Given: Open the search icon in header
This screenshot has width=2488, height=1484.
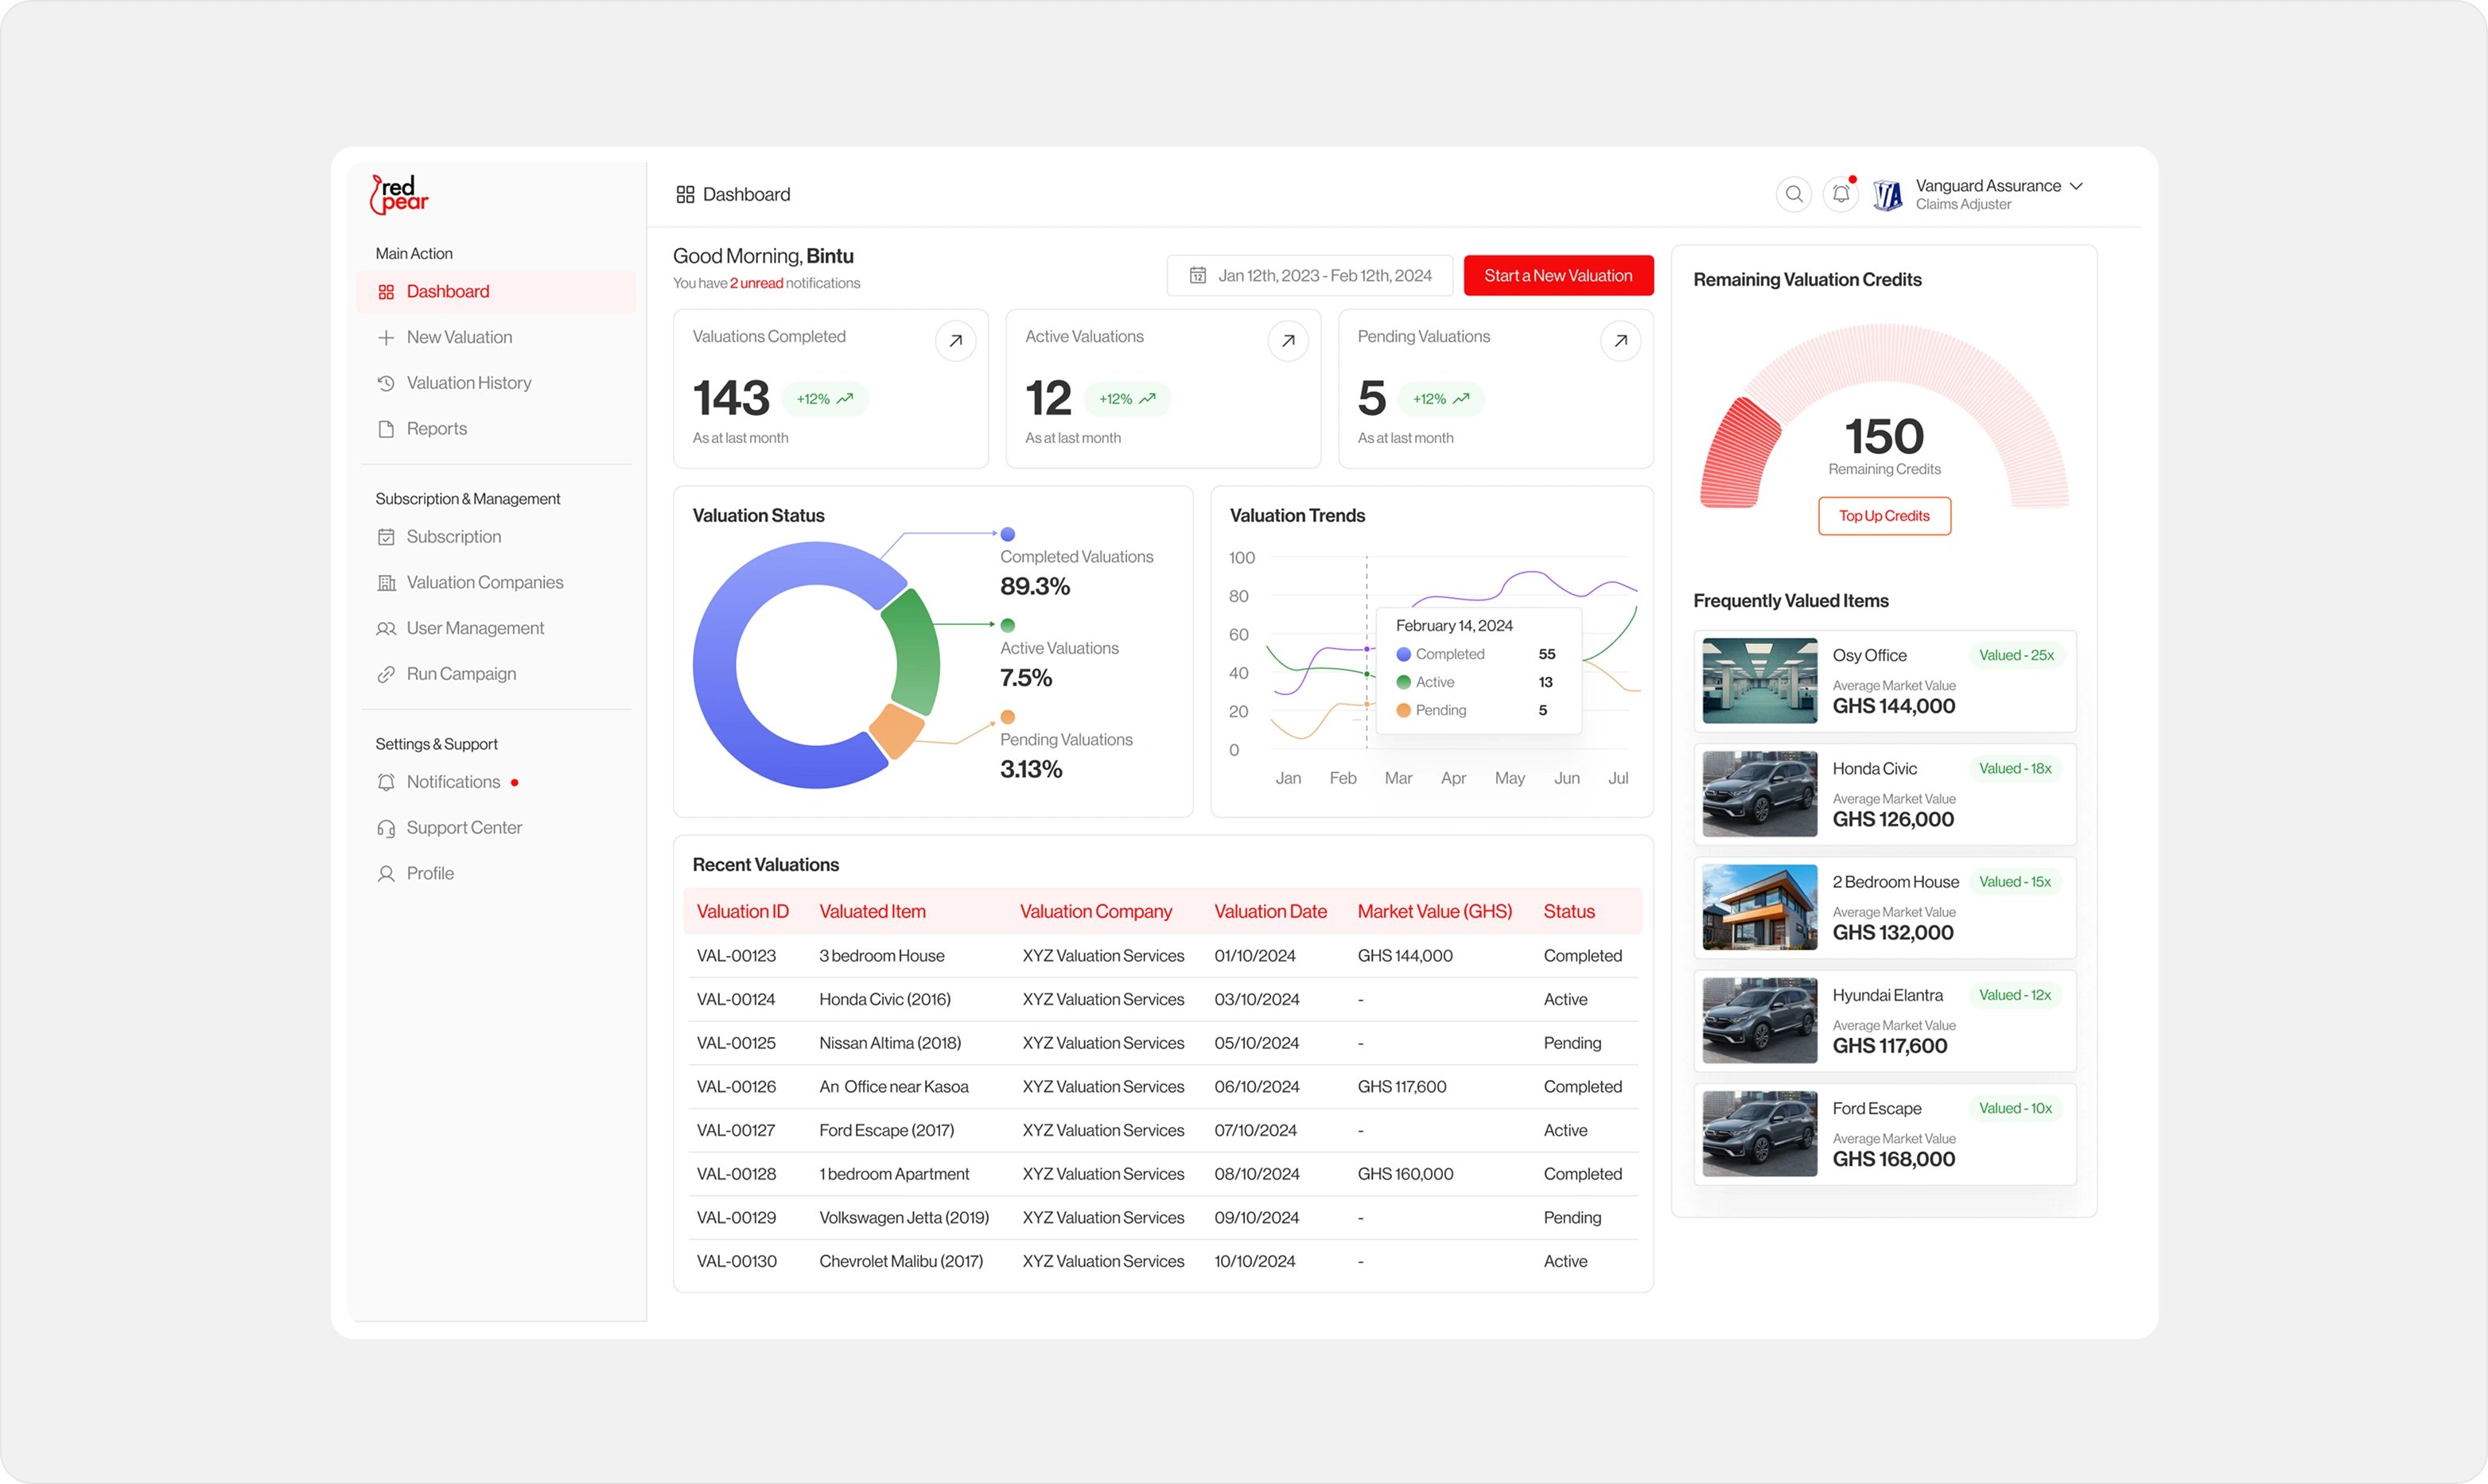Looking at the screenshot, I should click(x=1794, y=194).
